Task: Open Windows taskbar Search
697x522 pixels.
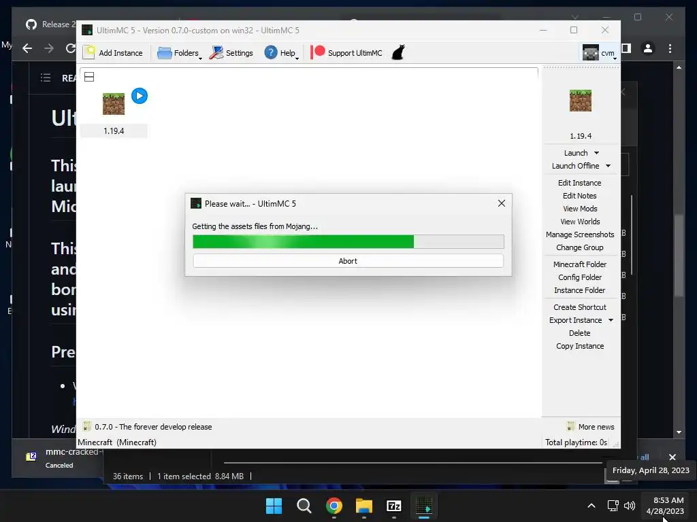Action: pos(304,506)
